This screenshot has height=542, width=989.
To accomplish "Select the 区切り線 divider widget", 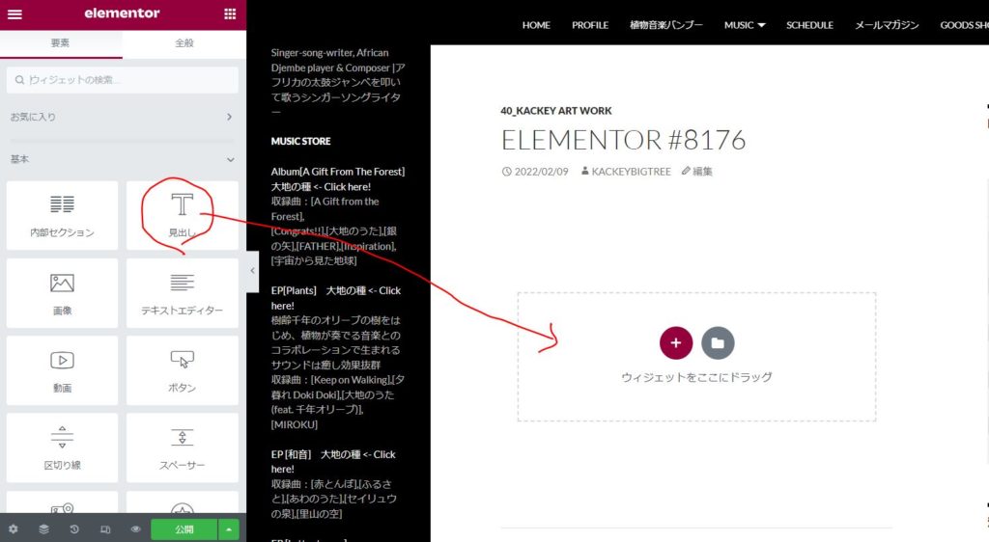I will click(63, 448).
